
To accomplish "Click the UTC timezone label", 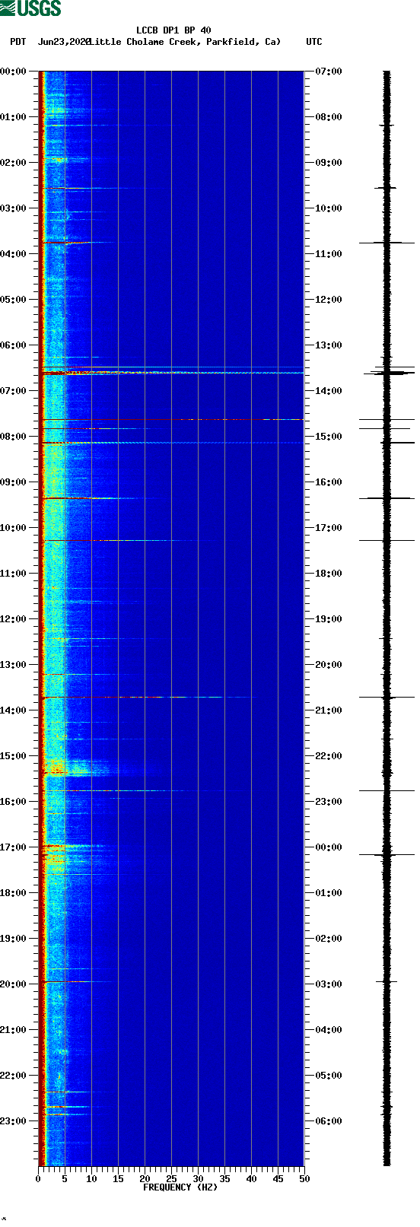I will (314, 42).
